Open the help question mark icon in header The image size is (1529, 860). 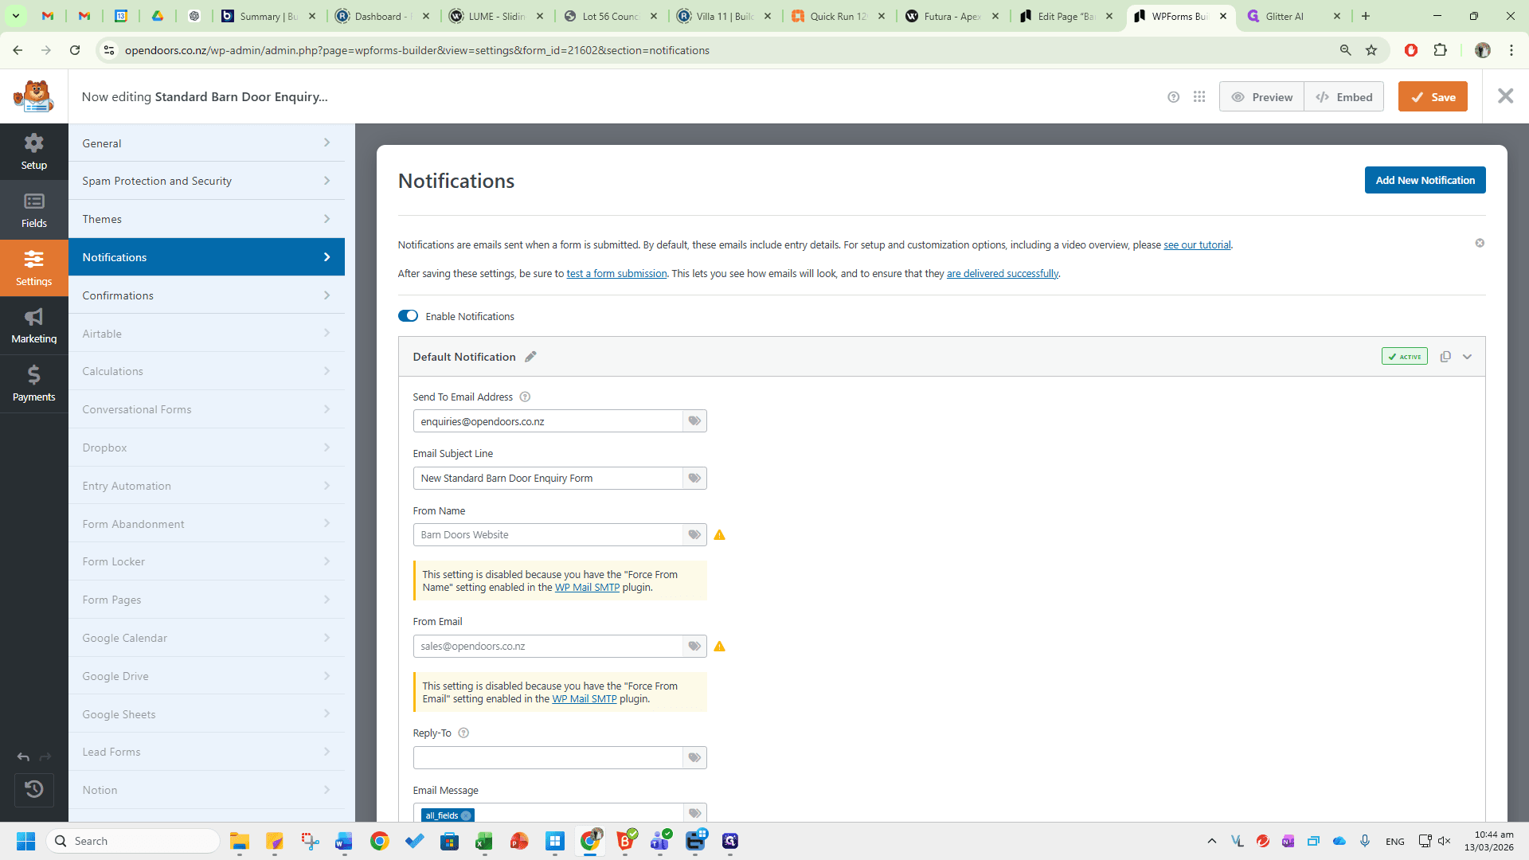click(1173, 97)
